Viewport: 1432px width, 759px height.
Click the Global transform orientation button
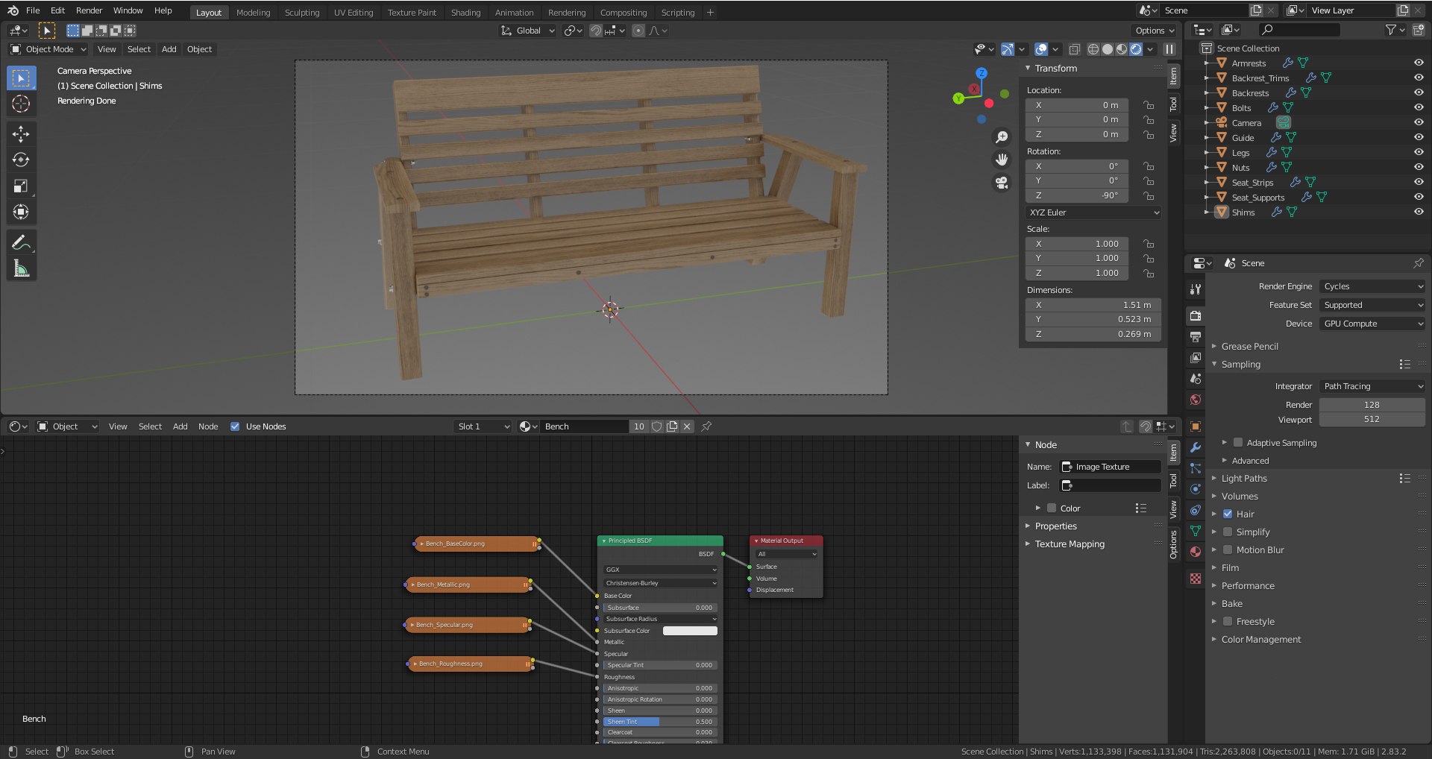(527, 31)
